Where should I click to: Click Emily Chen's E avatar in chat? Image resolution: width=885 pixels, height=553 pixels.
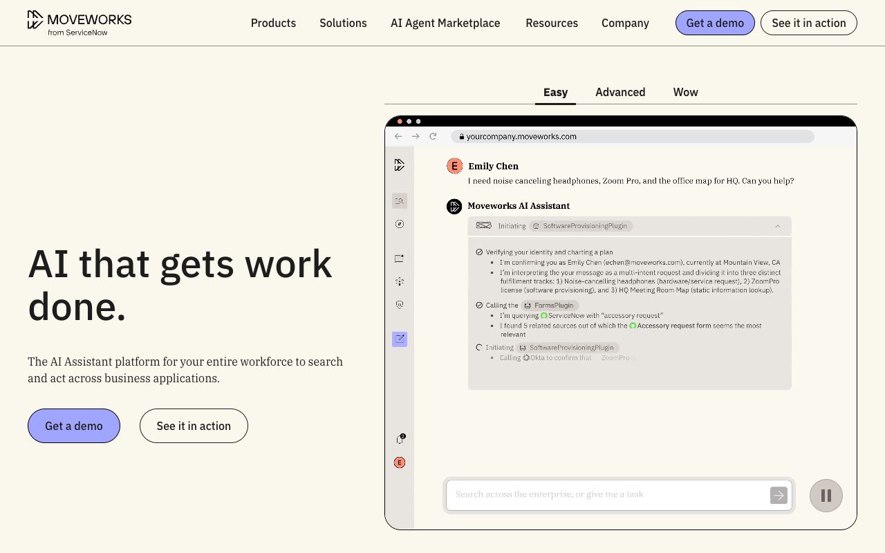(x=454, y=166)
